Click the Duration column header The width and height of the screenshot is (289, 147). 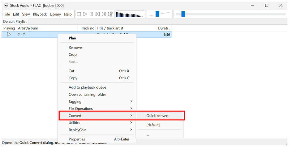point(164,28)
